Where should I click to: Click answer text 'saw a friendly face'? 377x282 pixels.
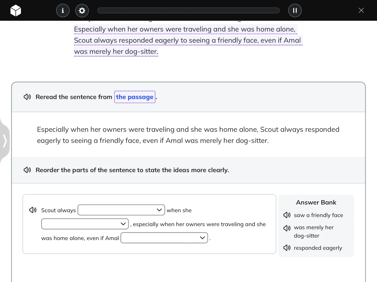pyautogui.click(x=318, y=215)
